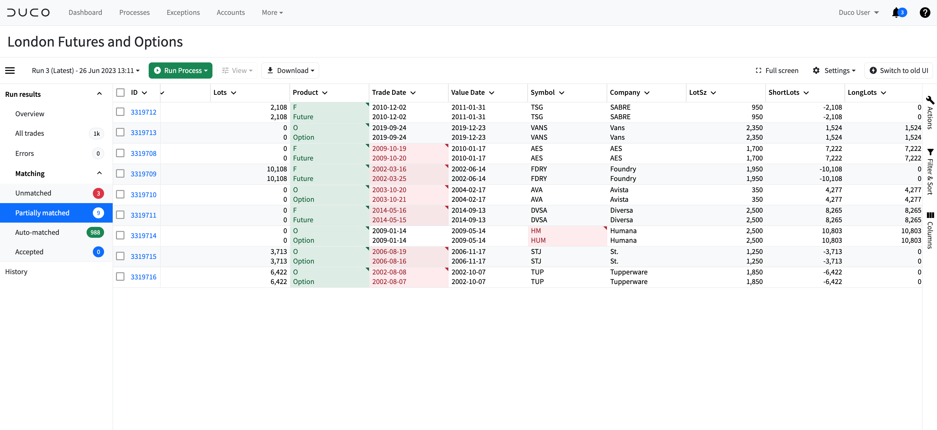This screenshot has height=430, width=937.
Task: Click the Duco logo
Action: point(28,13)
